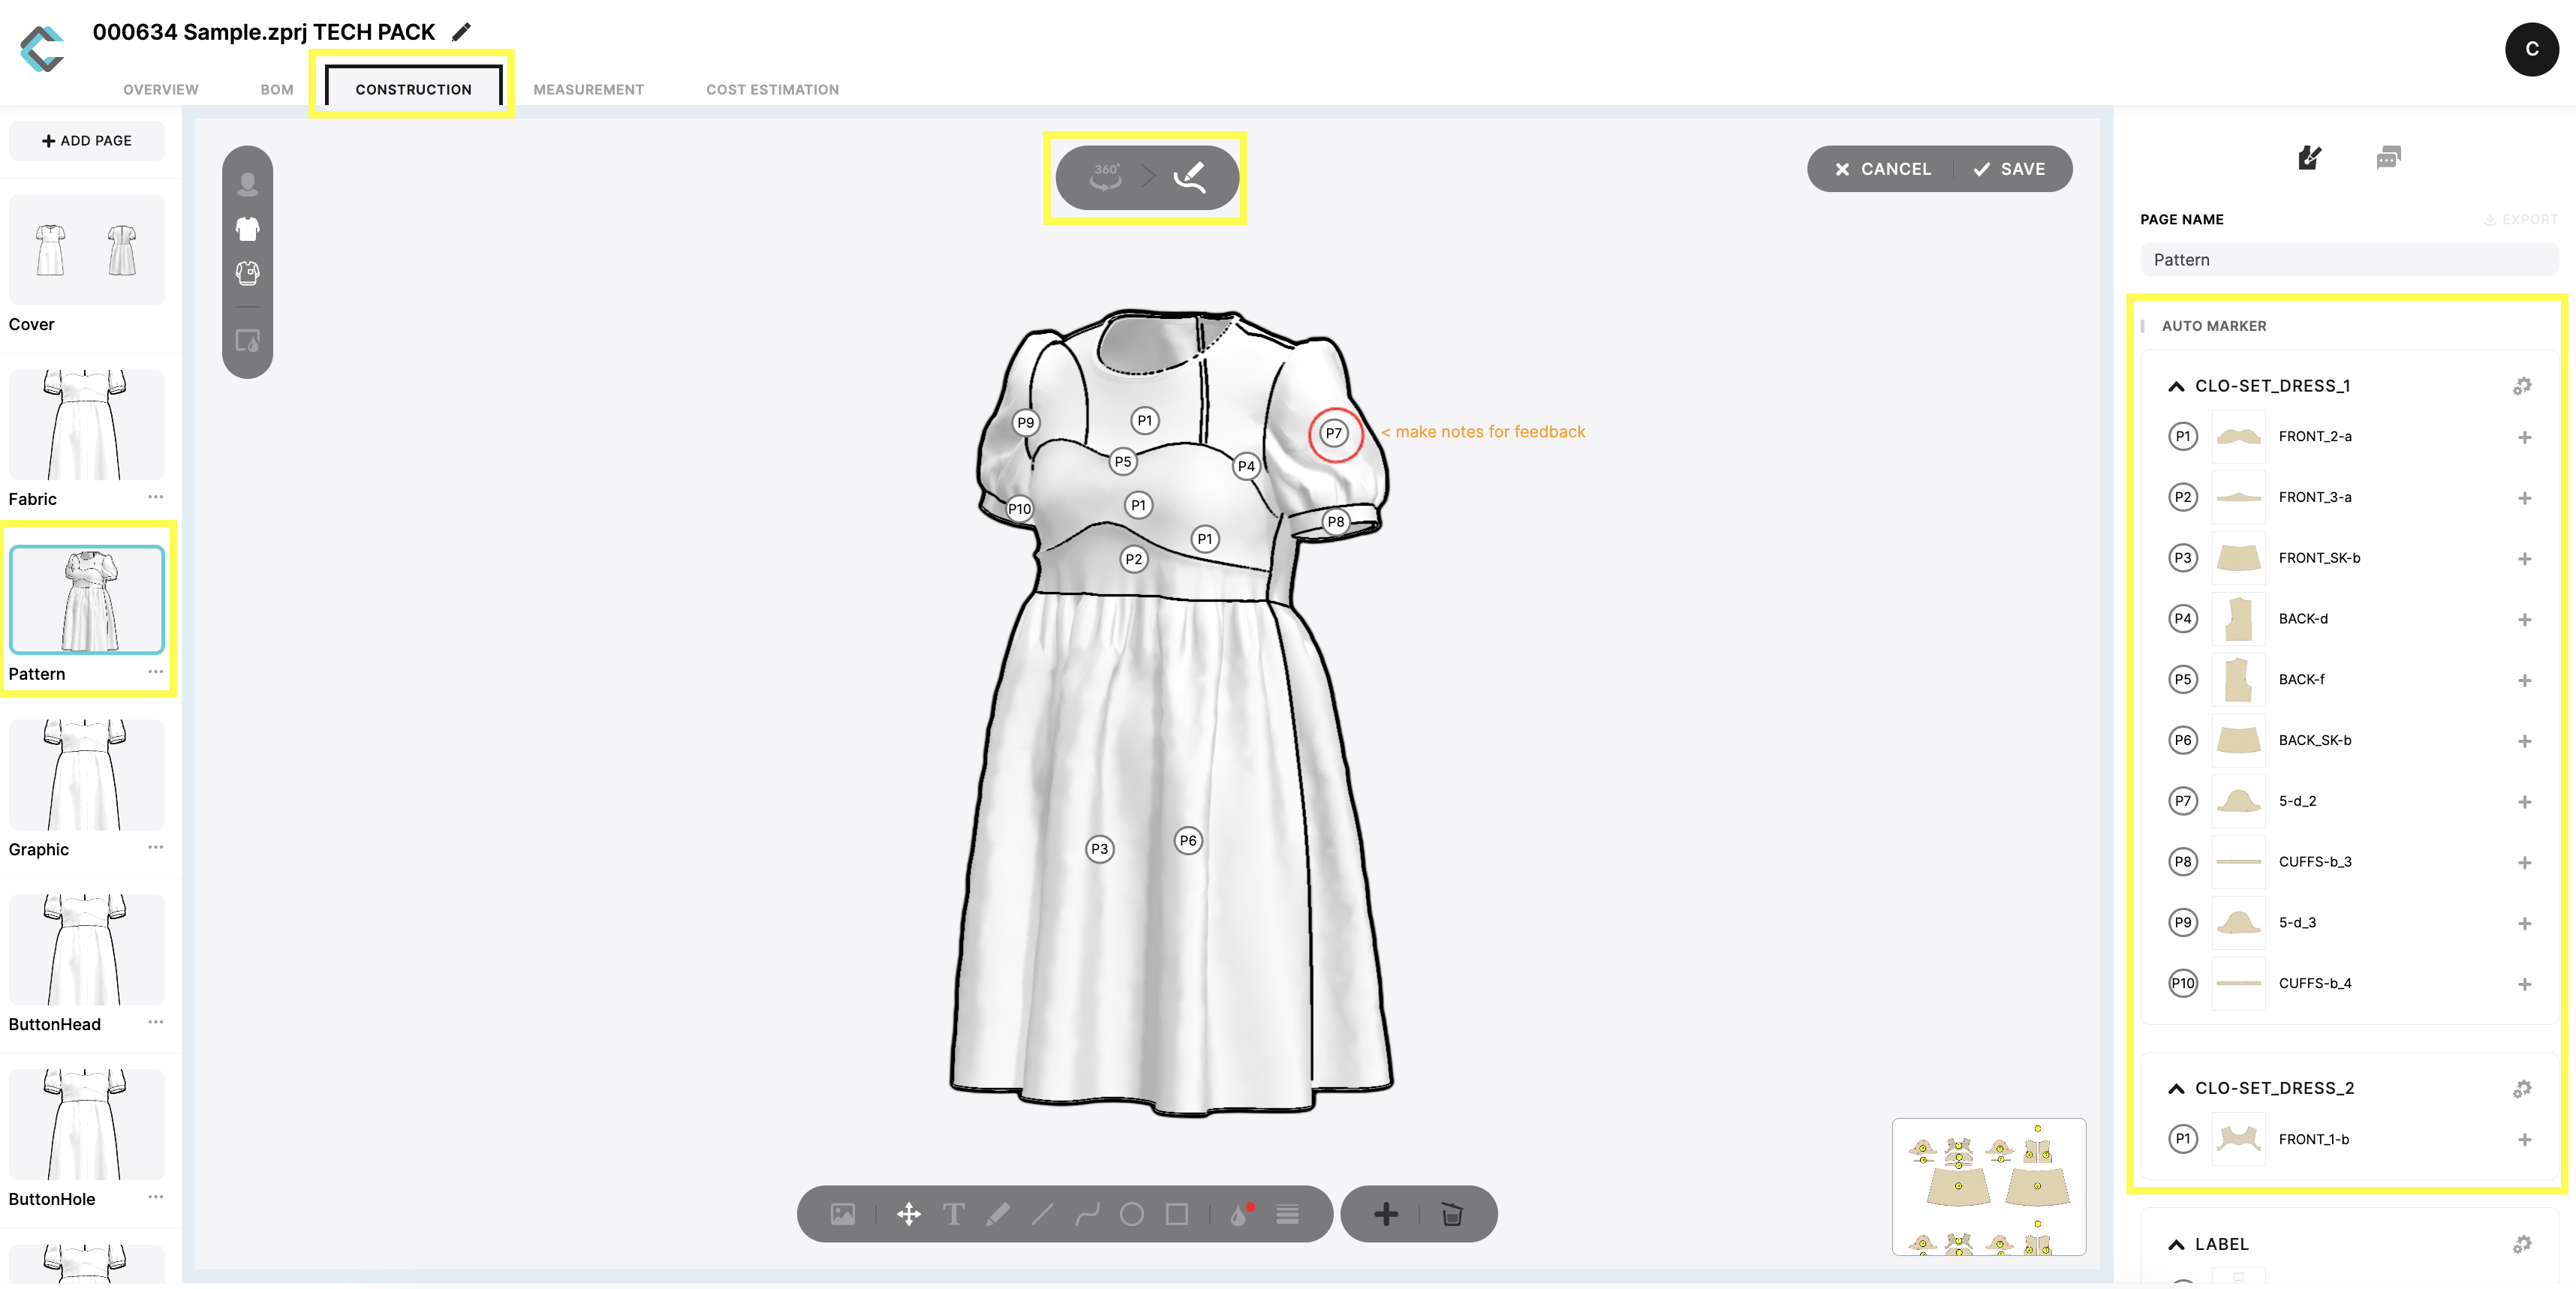Add FRONT_2-a marker with plus icon
This screenshot has width=2576, height=1289.
[2524, 437]
